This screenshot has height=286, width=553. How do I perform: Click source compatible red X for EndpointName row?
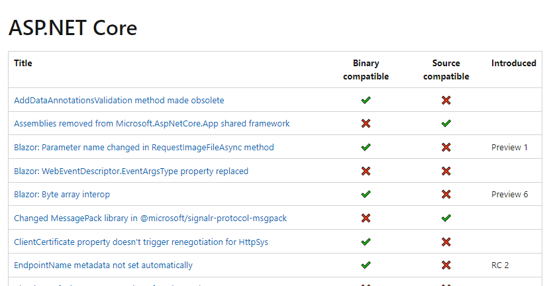pos(446,265)
